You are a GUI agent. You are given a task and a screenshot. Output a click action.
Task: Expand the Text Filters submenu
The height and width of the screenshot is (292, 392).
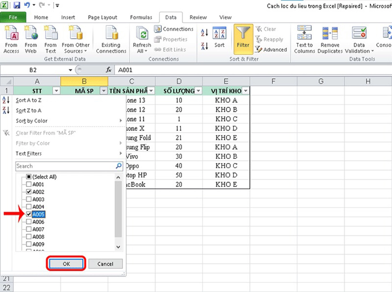[x=69, y=153]
